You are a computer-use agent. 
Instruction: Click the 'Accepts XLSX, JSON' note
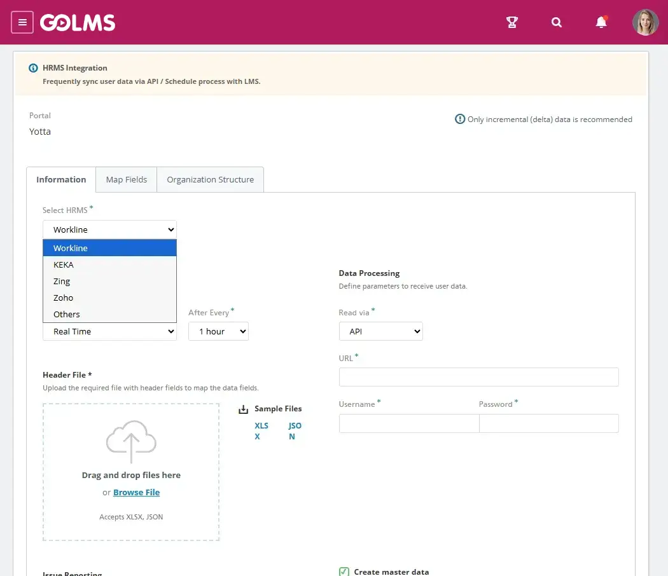[x=131, y=517]
